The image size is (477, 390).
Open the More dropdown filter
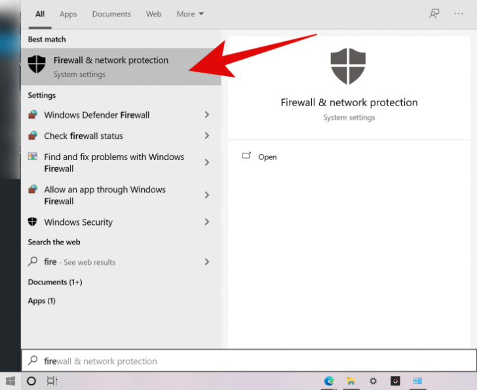[190, 14]
